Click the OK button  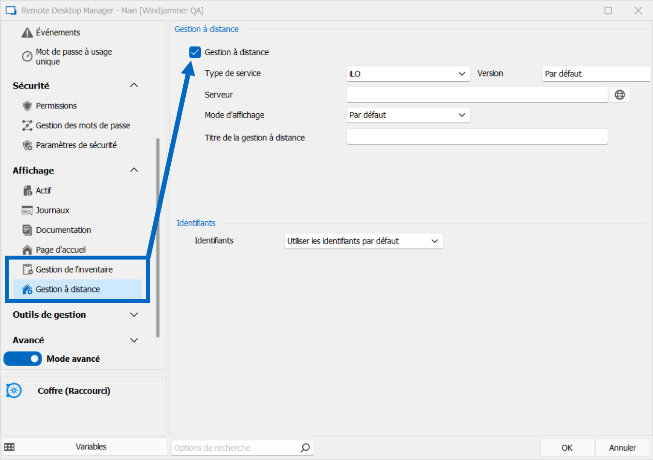click(x=567, y=448)
